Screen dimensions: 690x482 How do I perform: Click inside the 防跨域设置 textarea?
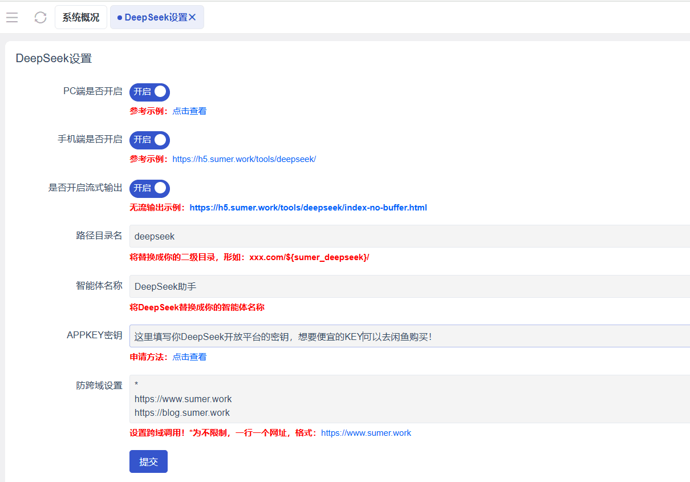[409, 399]
